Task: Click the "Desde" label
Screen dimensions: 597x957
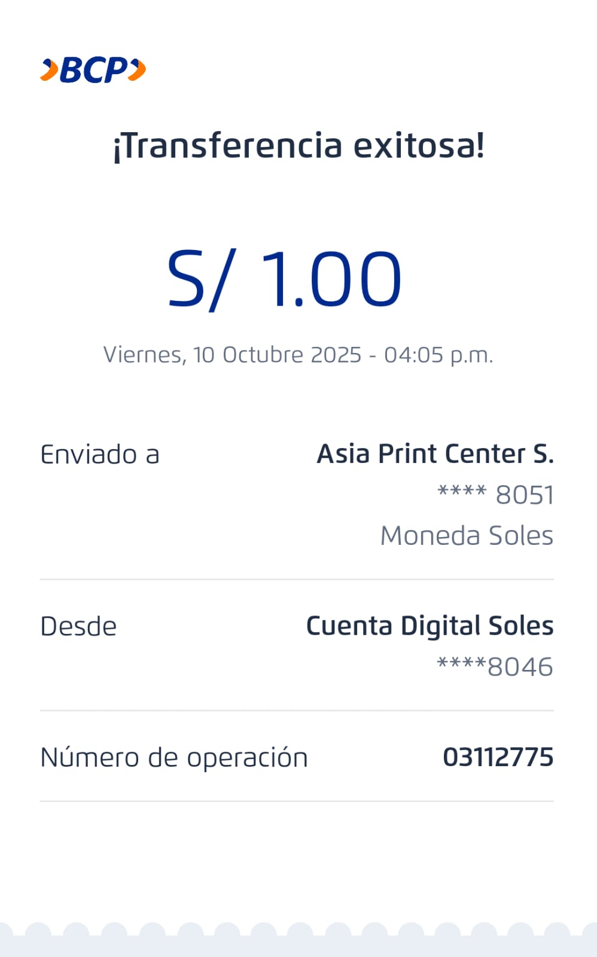Action: pos(78,626)
